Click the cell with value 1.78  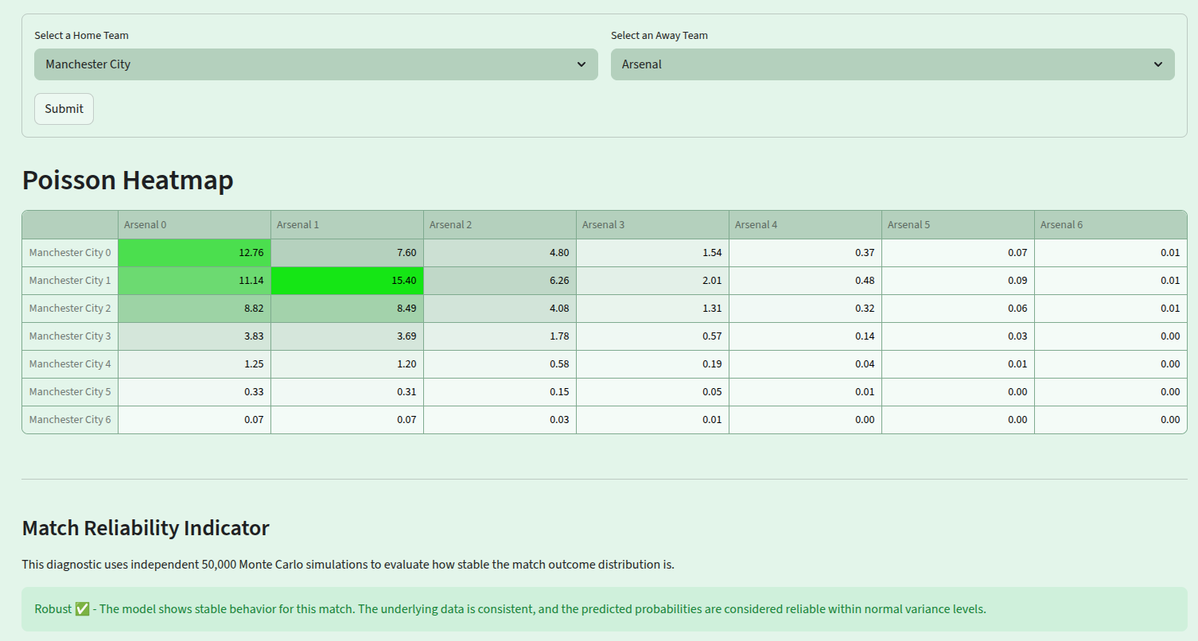point(500,336)
